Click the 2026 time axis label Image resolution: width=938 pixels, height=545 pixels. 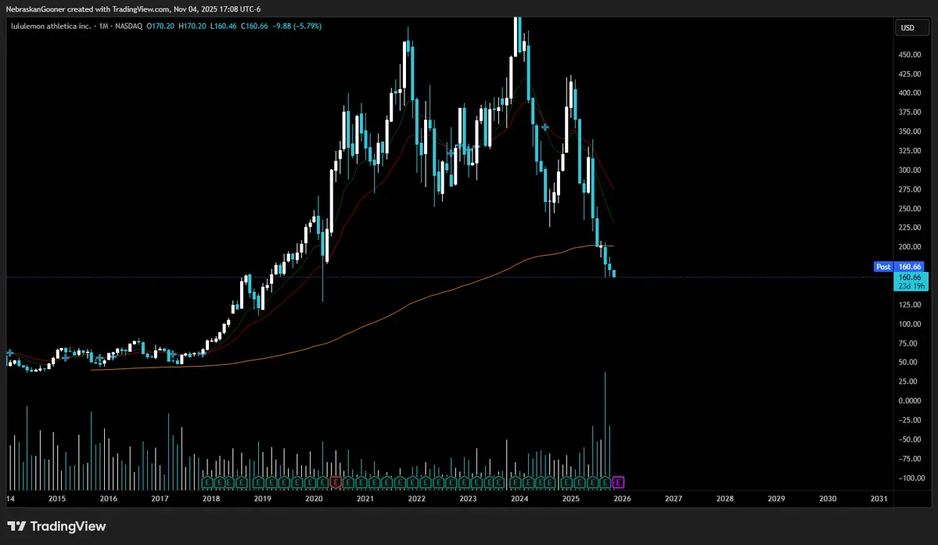point(622,499)
